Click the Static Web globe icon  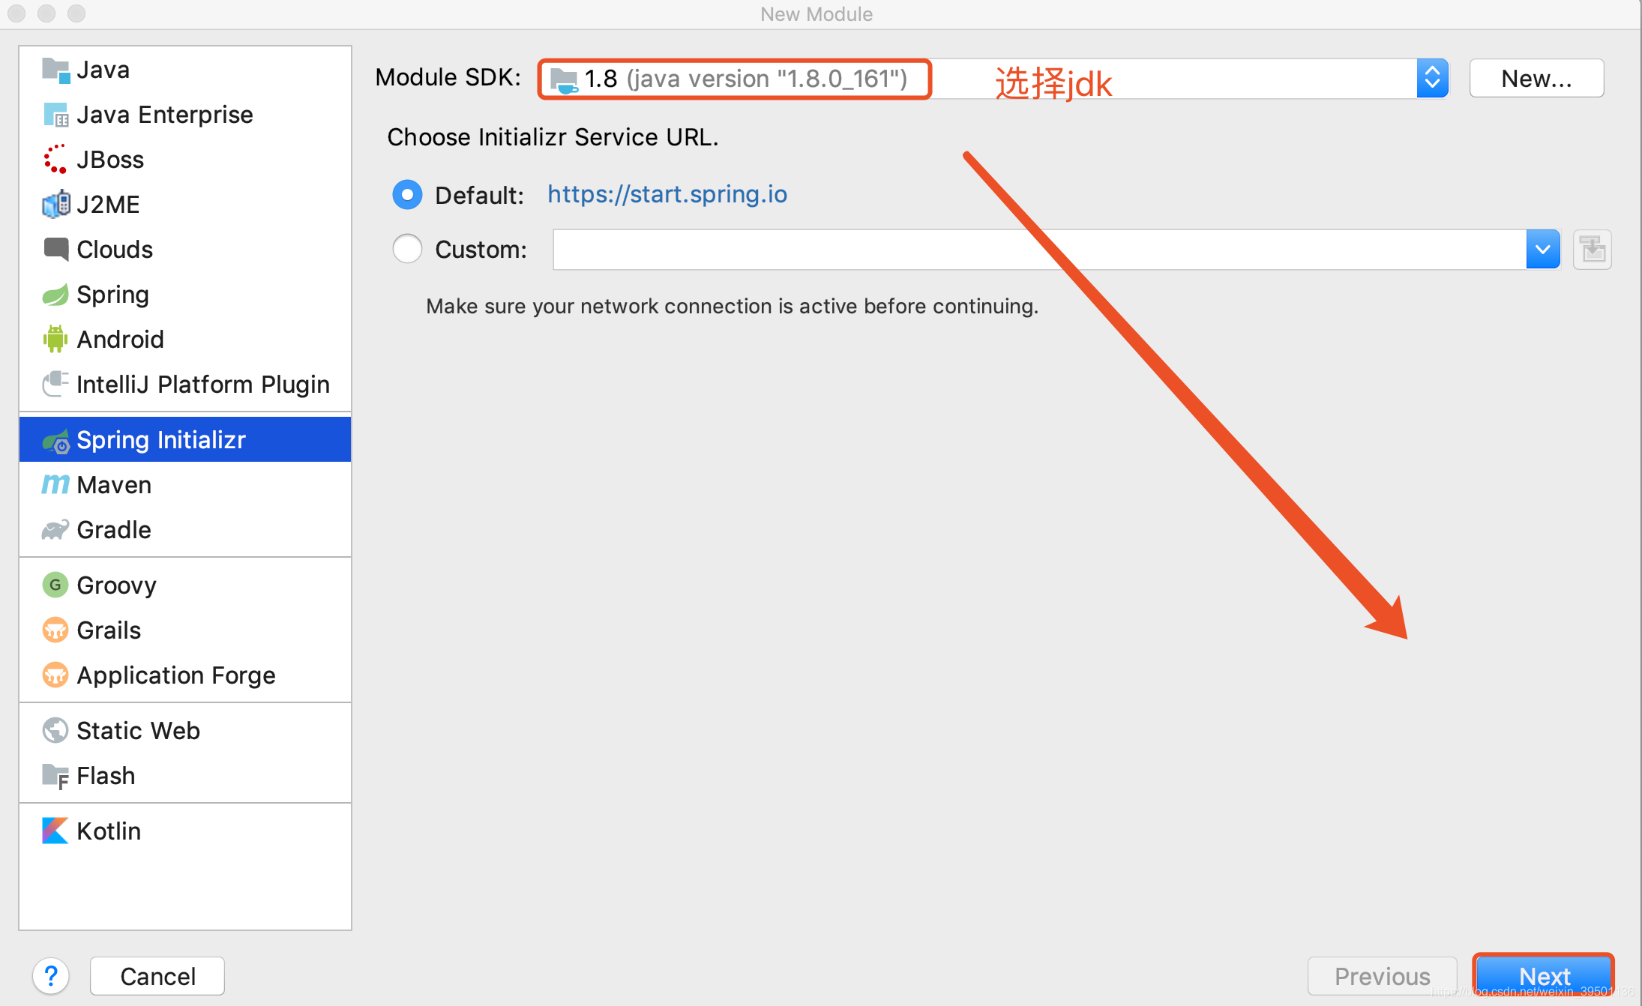click(x=55, y=730)
